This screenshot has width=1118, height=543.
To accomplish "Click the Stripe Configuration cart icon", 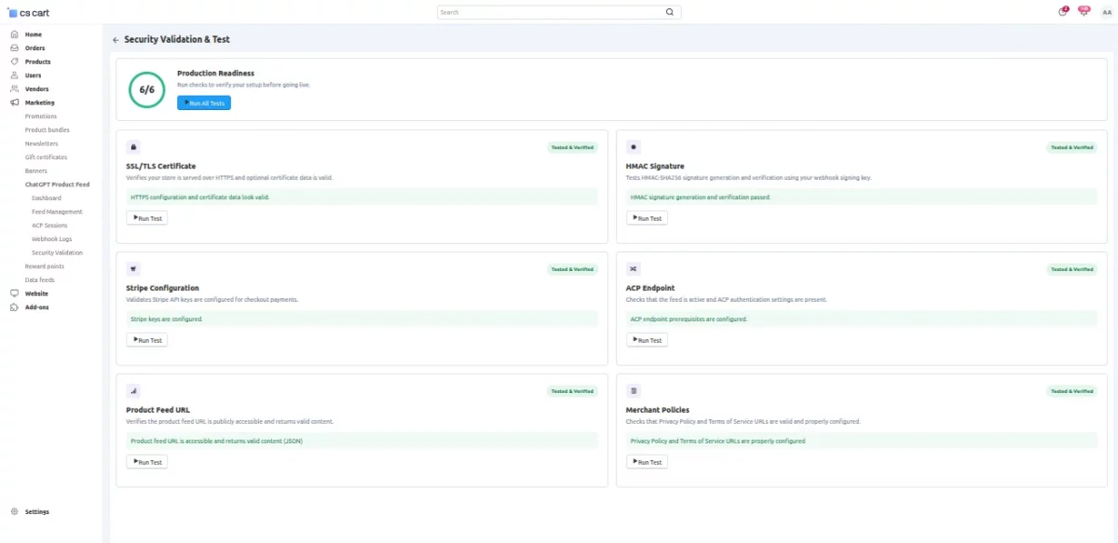I will click(x=133, y=269).
